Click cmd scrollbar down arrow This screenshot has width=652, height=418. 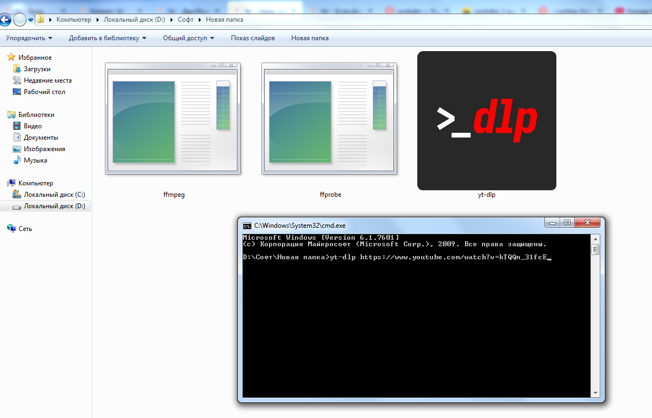(x=595, y=392)
